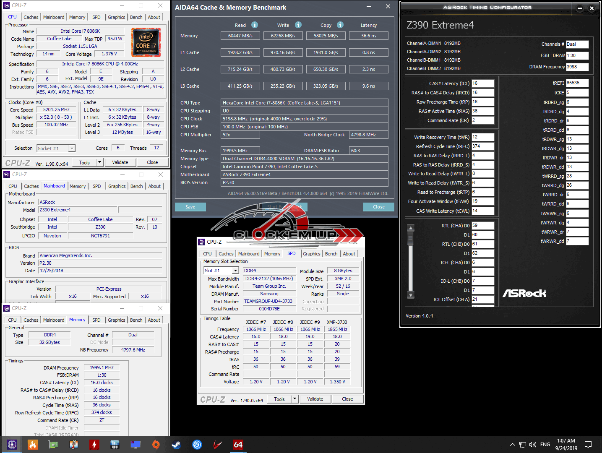Click the Origin icon in the taskbar
Viewport: 602px width, 453px height.
156,445
